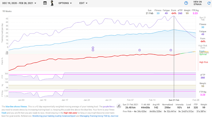Click the 51s 387w interval chip
Viewport: 212px width, 118px height.
coord(201,112)
